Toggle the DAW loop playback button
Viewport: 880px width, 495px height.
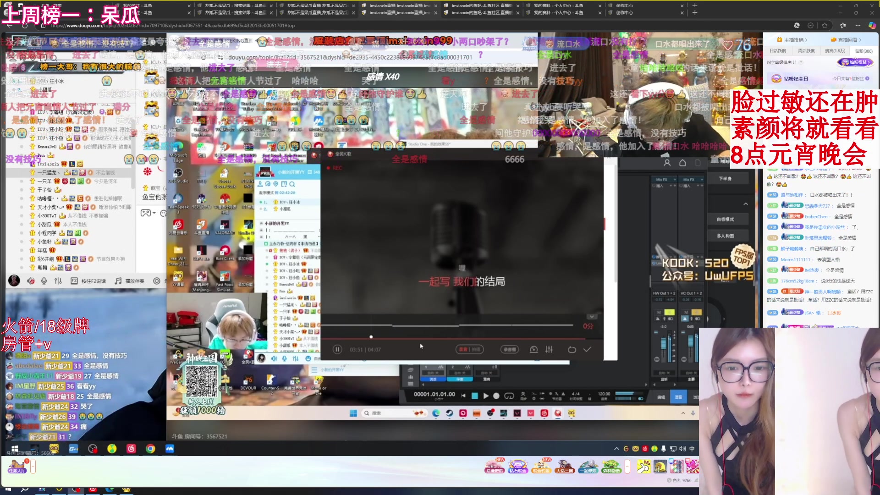point(509,396)
